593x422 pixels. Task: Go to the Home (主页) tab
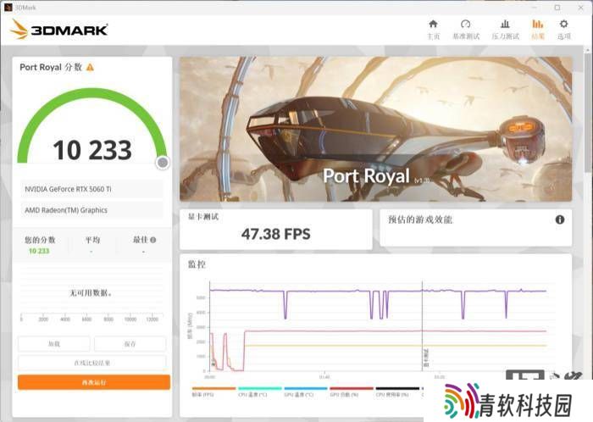click(x=433, y=30)
